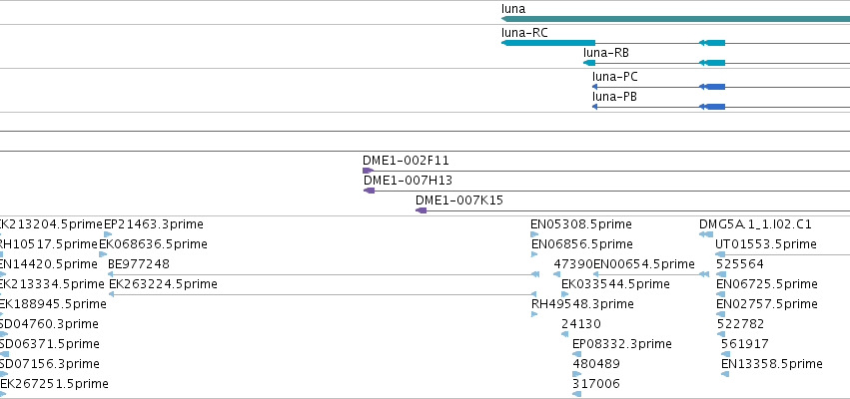Click the luna-RC thick exon block
The image size is (850, 399).
pos(548,43)
